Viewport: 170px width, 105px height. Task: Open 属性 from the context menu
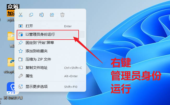[x=50, y=76]
